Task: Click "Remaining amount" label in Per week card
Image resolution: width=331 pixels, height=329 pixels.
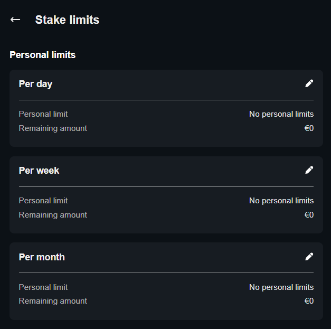Action: click(x=53, y=215)
